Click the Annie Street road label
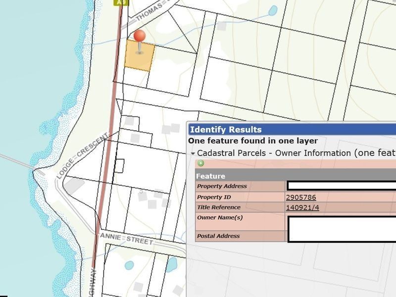 point(127,239)
